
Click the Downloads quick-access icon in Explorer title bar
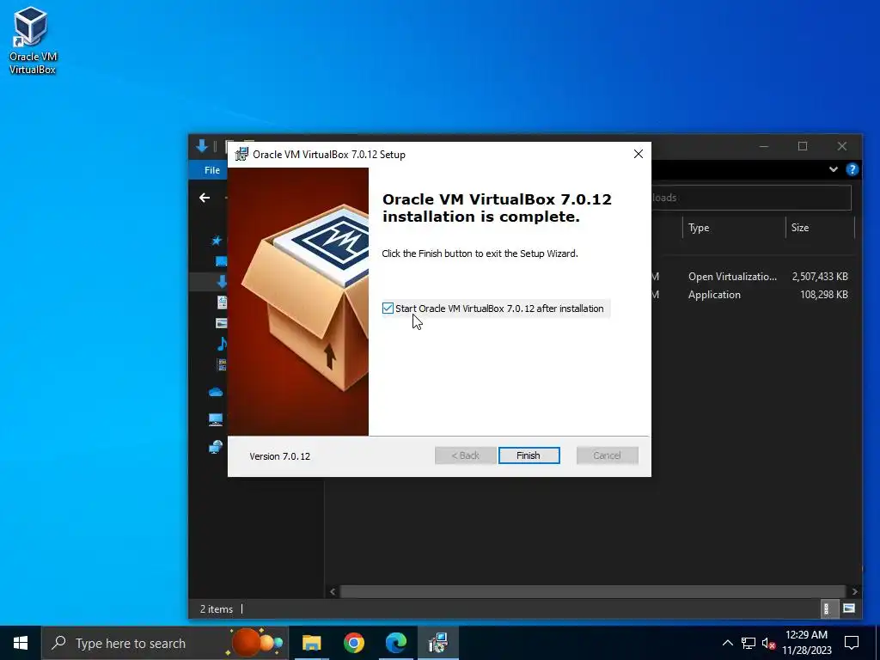point(202,146)
